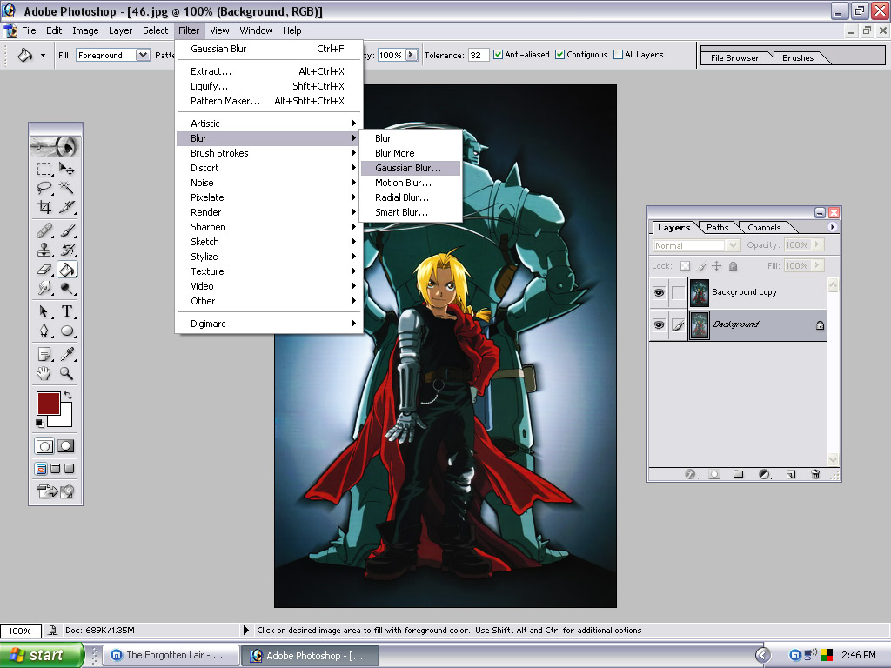
Task: Open the Brushes palette tab
Action: (x=798, y=58)
